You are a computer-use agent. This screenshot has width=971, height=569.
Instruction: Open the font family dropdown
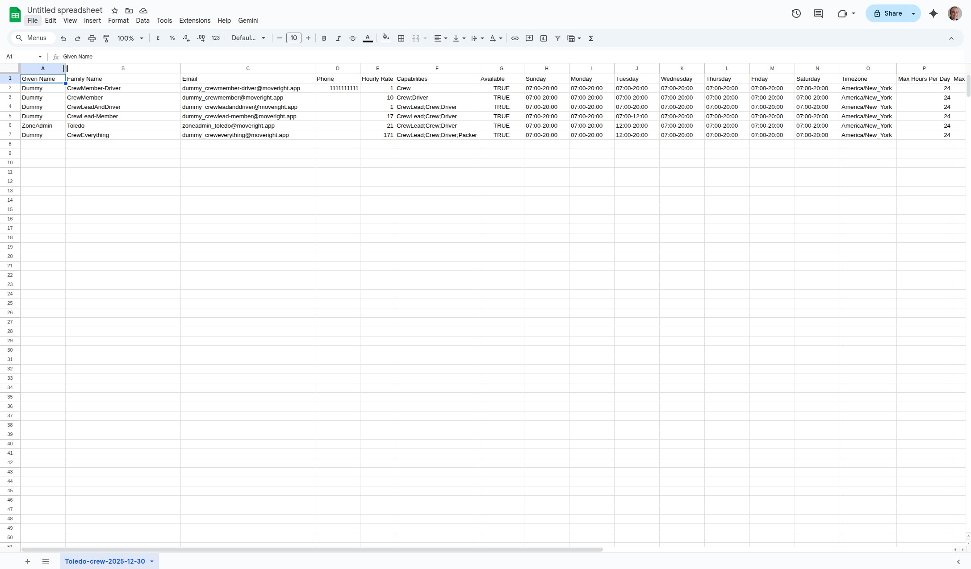point(248,38)
